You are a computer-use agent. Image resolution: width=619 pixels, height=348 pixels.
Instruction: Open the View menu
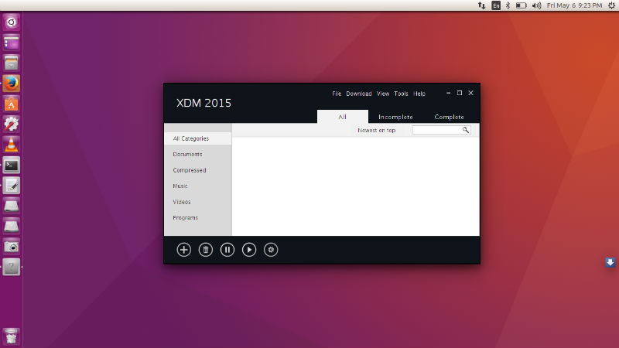click(x=382, y=94)
